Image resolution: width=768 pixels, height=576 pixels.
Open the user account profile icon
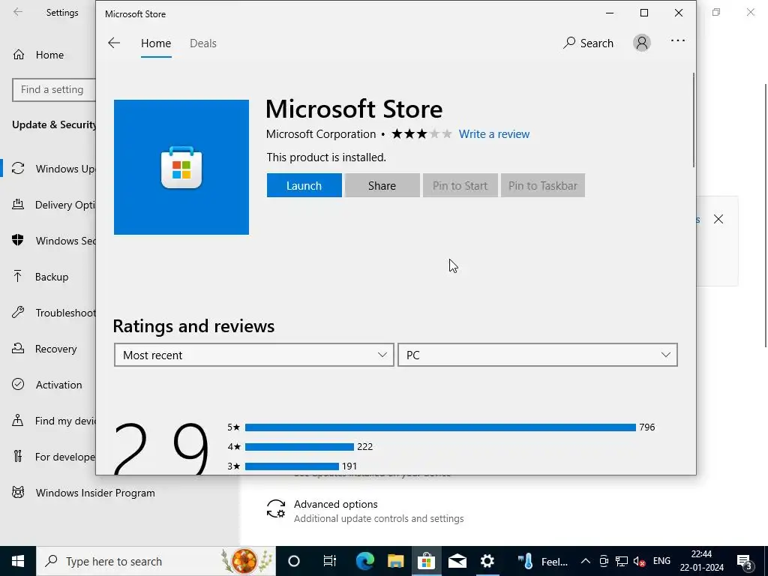click(x=642, y=43)
